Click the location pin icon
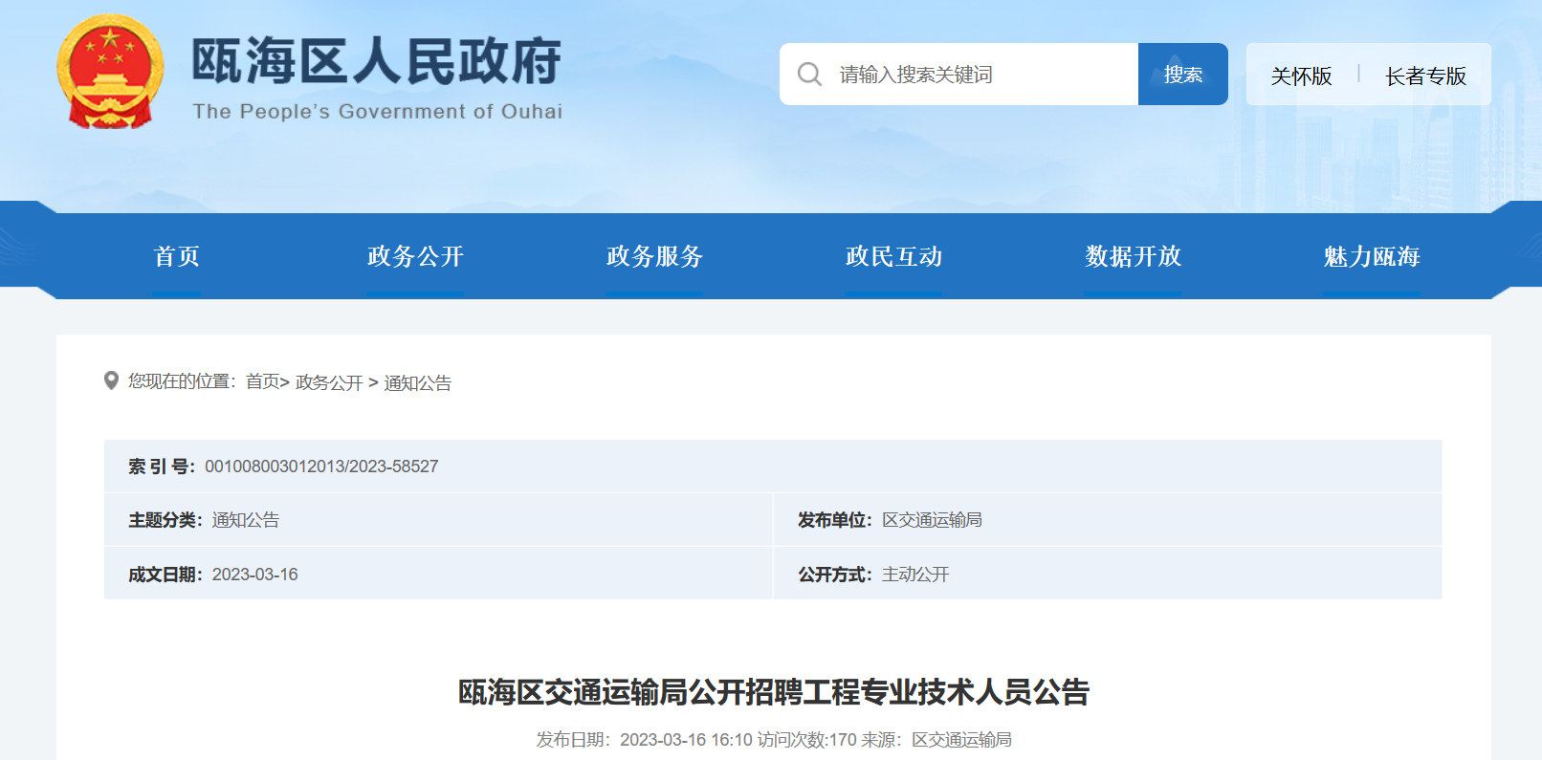The width and height of the screenshot is (1542, 760). tap(111, 381)
